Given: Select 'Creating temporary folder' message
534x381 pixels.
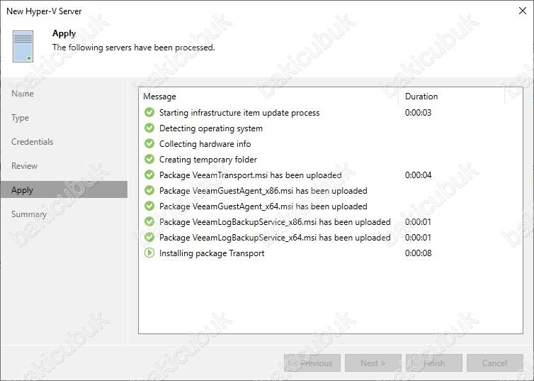Looking at the screenshot, I should click(x=208, y=160).
